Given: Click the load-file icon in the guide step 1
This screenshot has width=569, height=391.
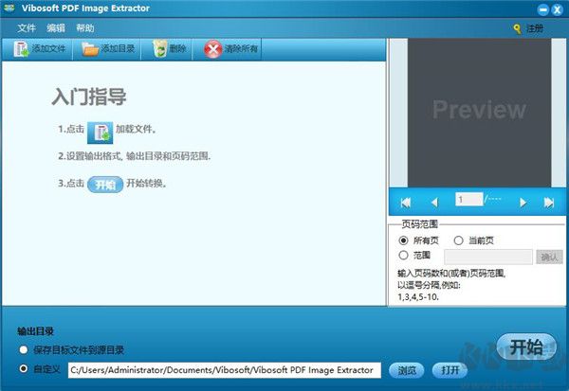Looking at the screenshot, I should (x=101, y=133).
